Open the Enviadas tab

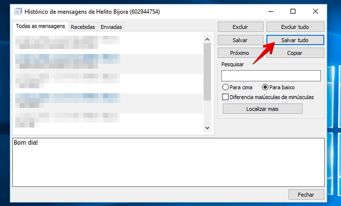[111, 27]
